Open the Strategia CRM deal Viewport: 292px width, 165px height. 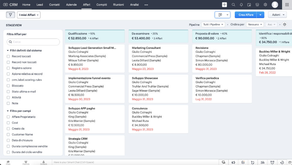click(x=78, y=139)
